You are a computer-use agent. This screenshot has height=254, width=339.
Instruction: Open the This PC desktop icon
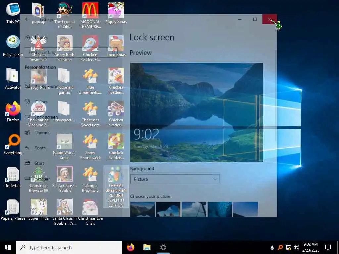(13, 13)
